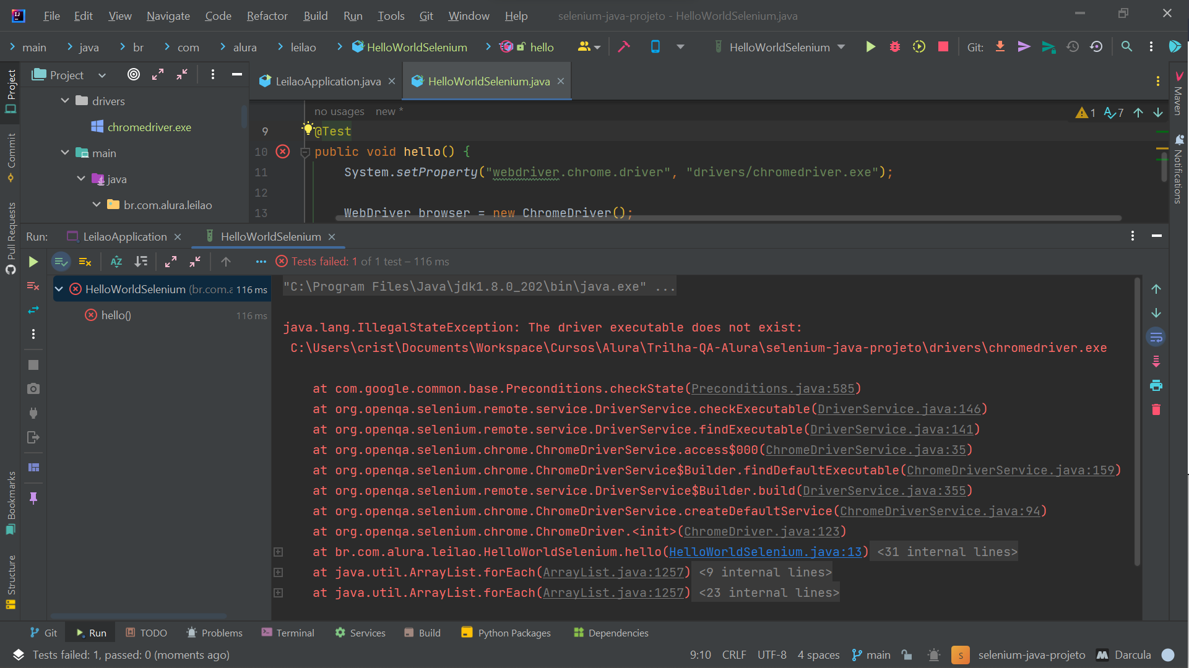Click the main Git branch widget

(x=871, y=654)
